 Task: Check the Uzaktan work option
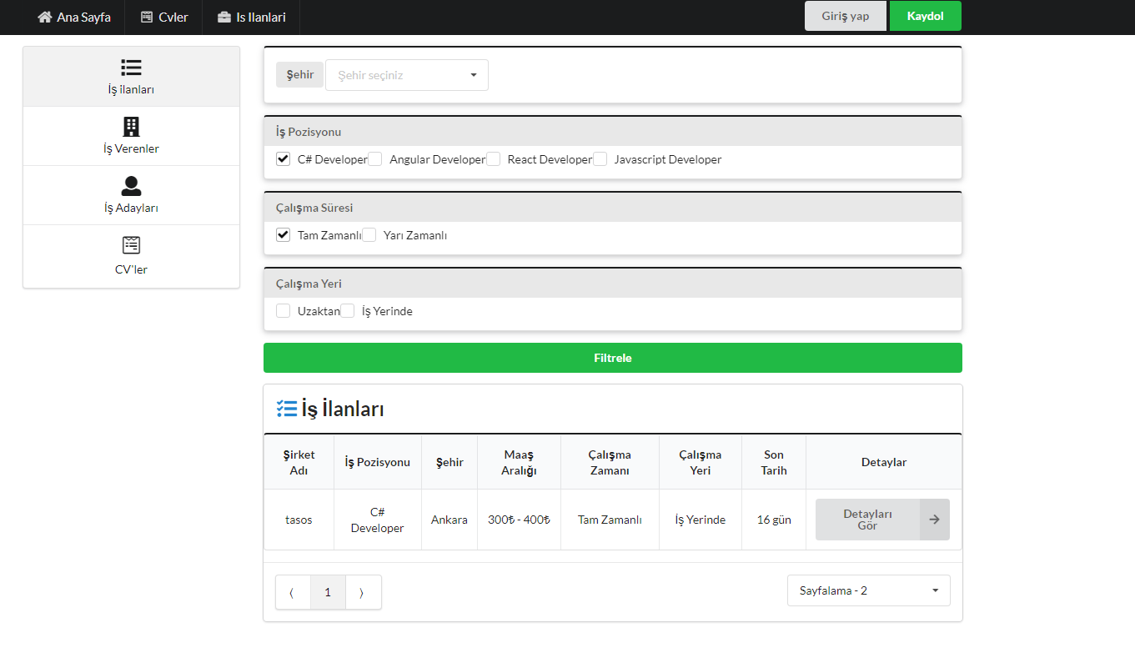283,310
